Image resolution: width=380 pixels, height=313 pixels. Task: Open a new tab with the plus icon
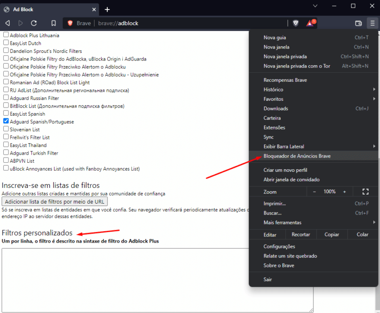tap(107, 10)
